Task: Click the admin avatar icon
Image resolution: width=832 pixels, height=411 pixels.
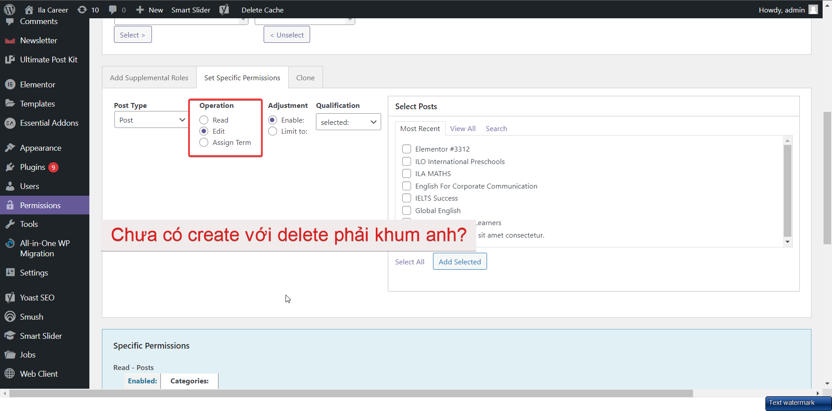Action: 813,9
